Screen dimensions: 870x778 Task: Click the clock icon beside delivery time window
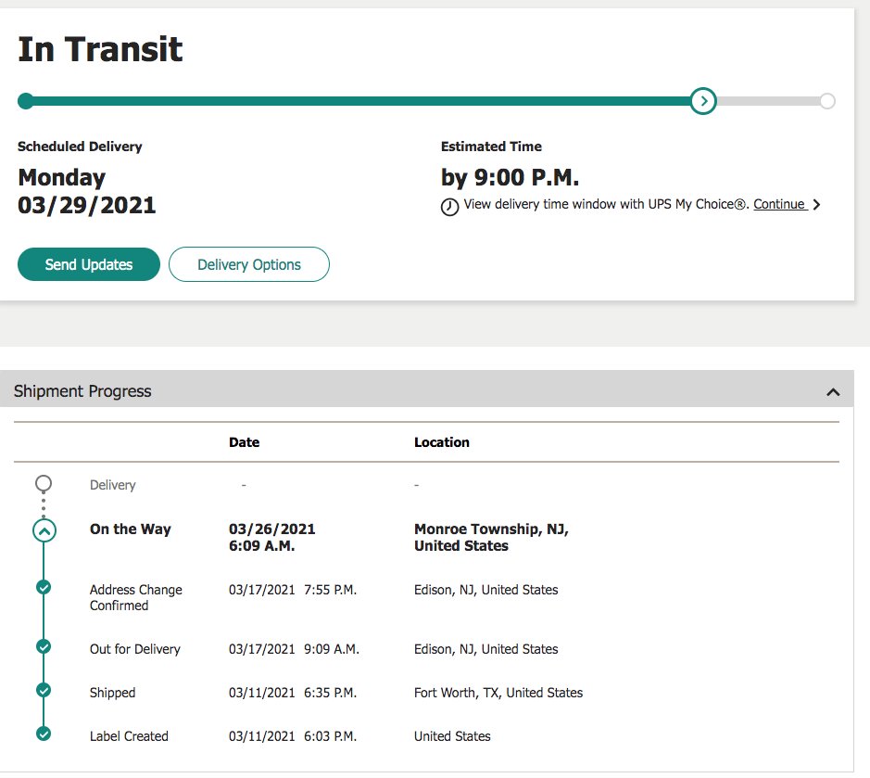coord(450,207)
